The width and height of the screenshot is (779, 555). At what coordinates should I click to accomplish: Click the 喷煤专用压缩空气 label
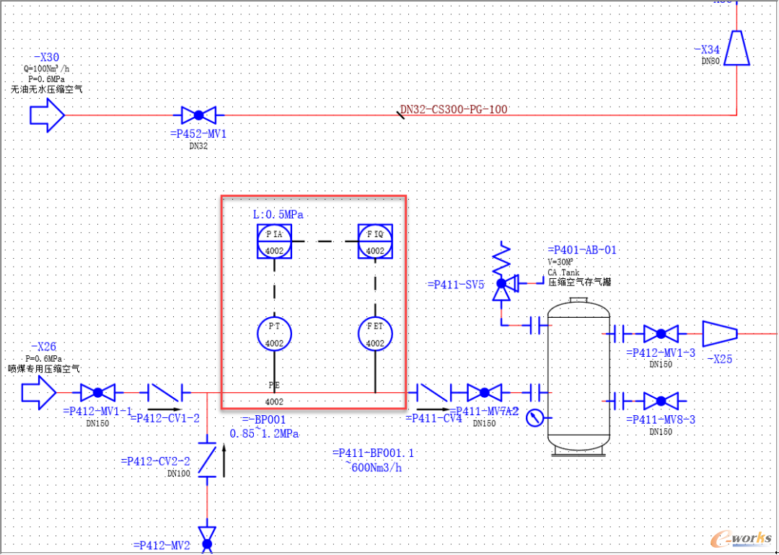(44, 369)
